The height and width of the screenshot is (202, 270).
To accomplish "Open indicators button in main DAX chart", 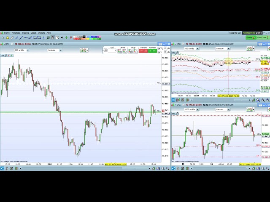I will (x=83, y=50).
